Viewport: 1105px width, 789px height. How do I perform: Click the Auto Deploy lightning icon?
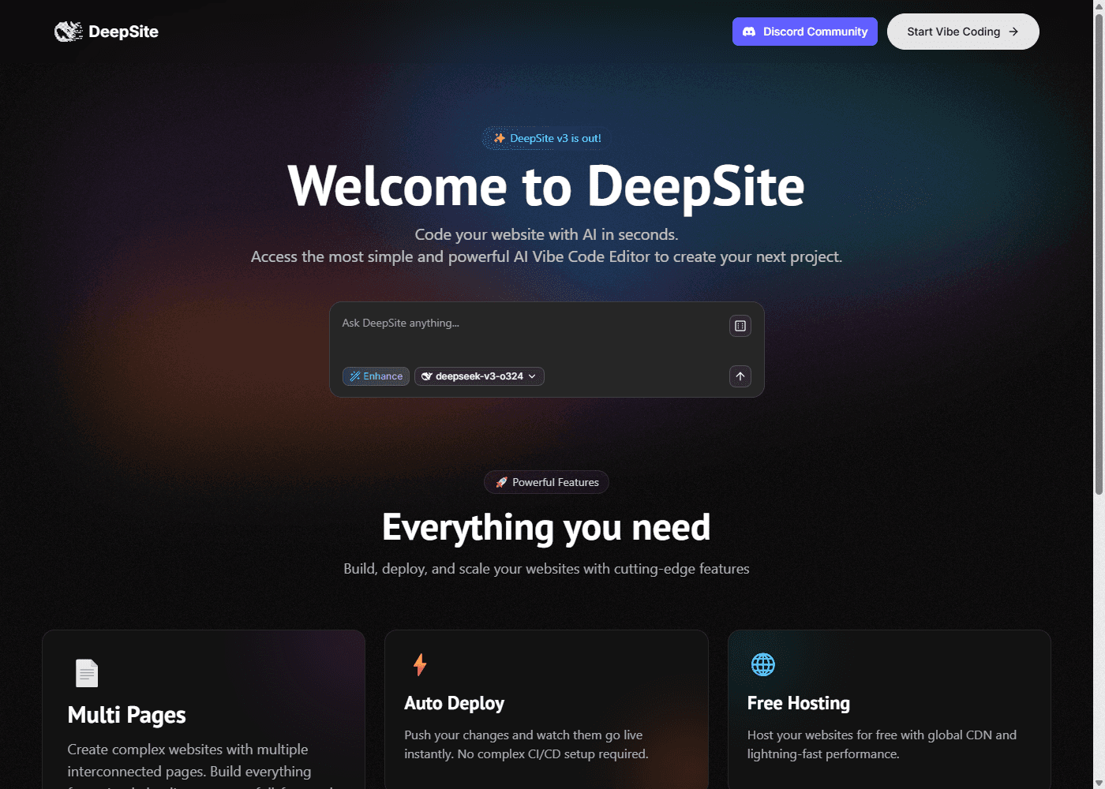420,664
